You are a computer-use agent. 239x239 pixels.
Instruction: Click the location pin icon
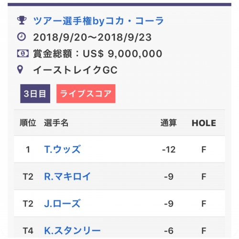coord(20,70)
